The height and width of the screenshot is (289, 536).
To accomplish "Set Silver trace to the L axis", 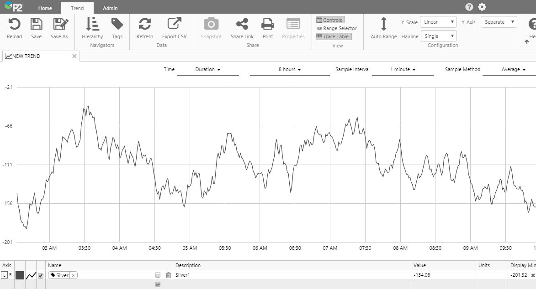I will click(5, 275).
